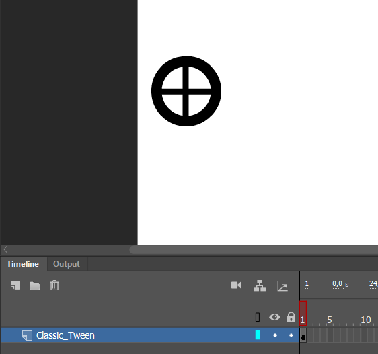Hide all layers with the eye icon

click(x=274, y=317)
